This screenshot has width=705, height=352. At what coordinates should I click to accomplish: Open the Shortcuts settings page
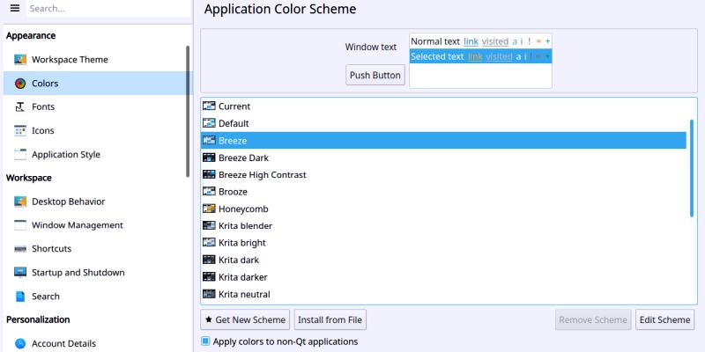point(51,249)
